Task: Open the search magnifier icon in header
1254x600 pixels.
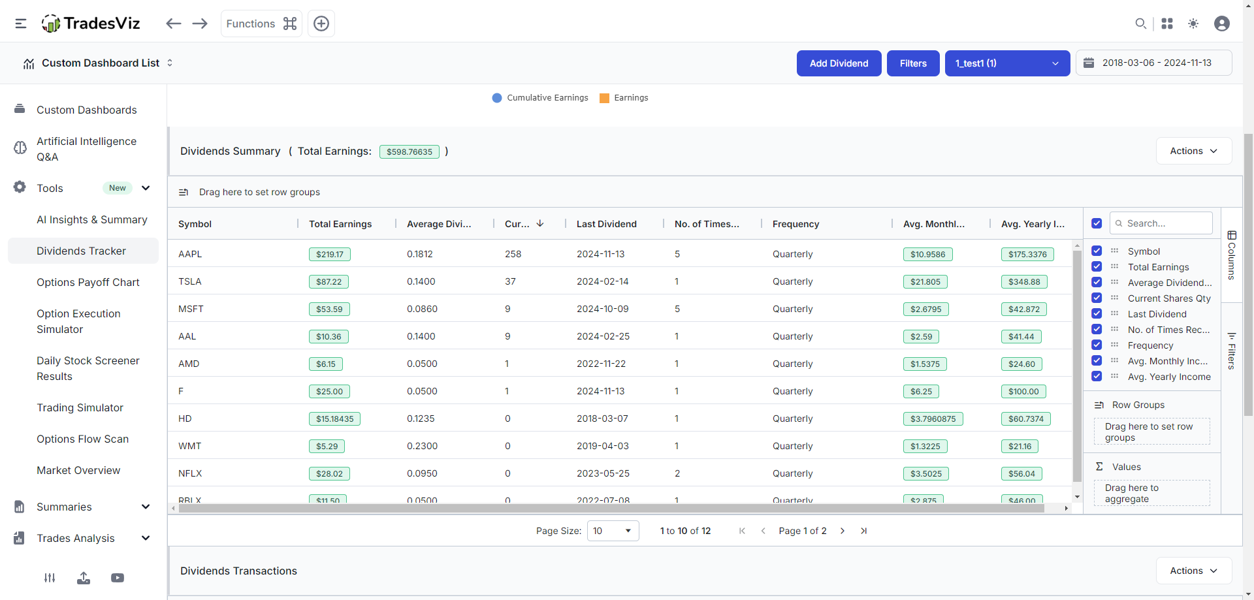Action: 1140,24
